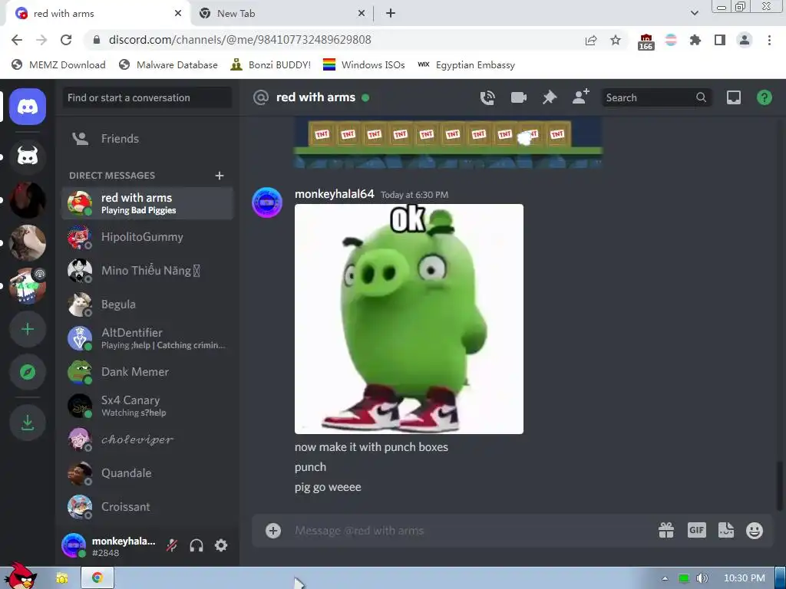Add friends to DM
The width and height of the screenshot is (786, 589).
(x=581, y=97)
